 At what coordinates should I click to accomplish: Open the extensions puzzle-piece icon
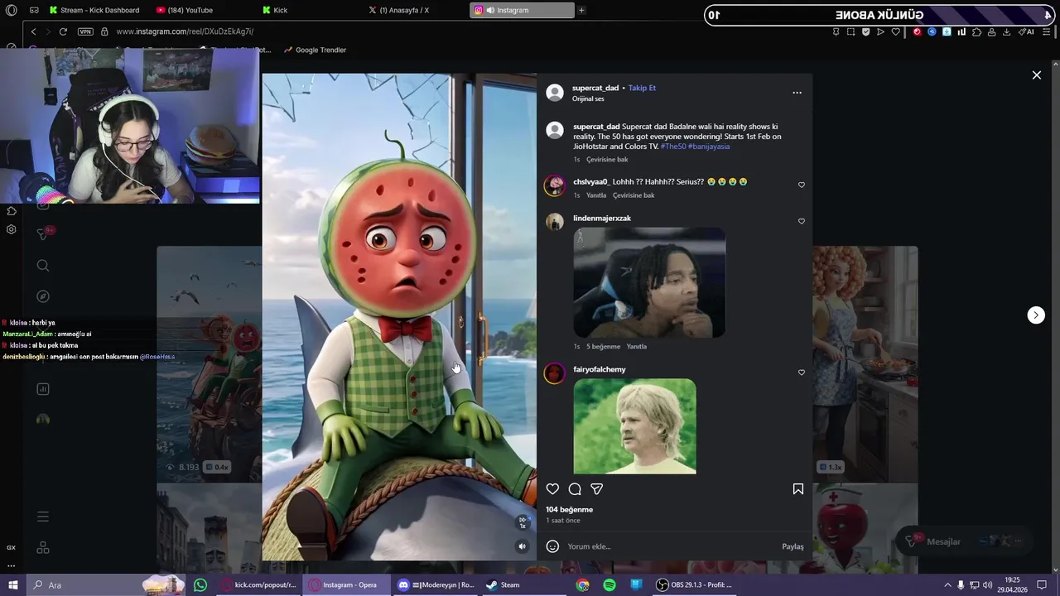coord(976,31)
